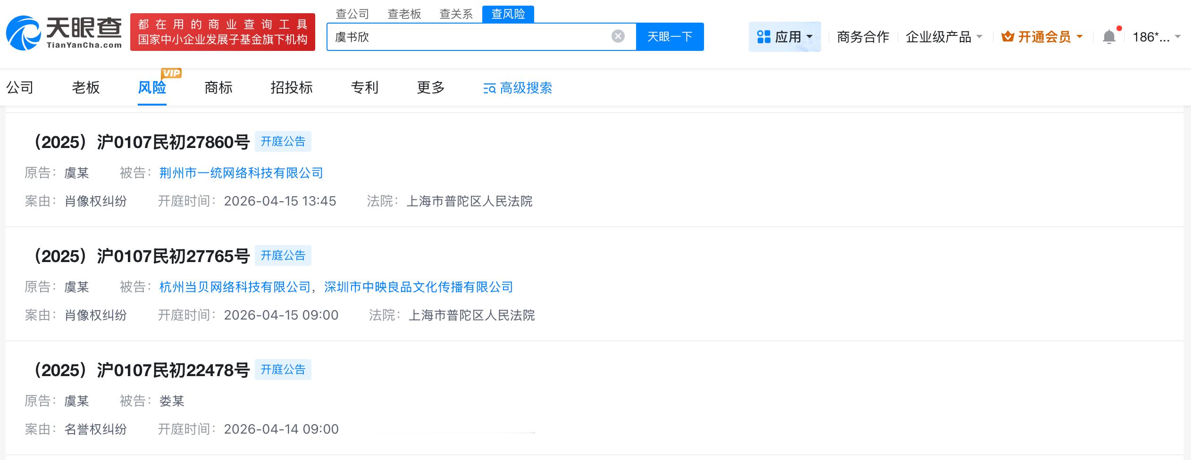Switch to the 公司 results tab
The image size is (1191, 460).
click(x=20, y=88)
